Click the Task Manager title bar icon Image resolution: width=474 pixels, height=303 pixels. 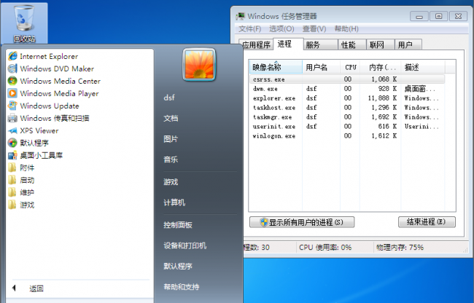[x=241, y=16]
